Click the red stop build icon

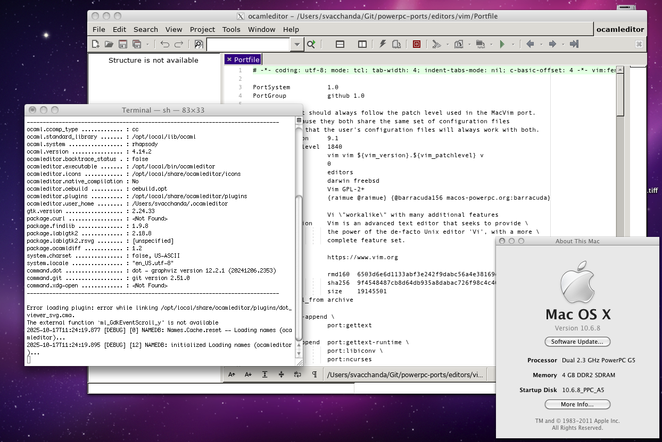[416, 44]
